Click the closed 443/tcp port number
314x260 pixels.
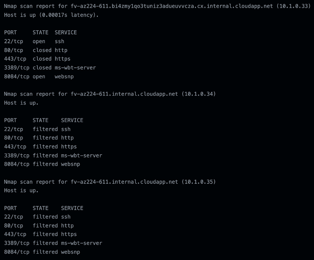pyautogui.click(x=15, y=59)
